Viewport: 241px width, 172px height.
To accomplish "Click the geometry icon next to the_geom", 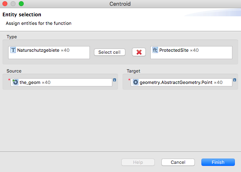I will point(16,82).
